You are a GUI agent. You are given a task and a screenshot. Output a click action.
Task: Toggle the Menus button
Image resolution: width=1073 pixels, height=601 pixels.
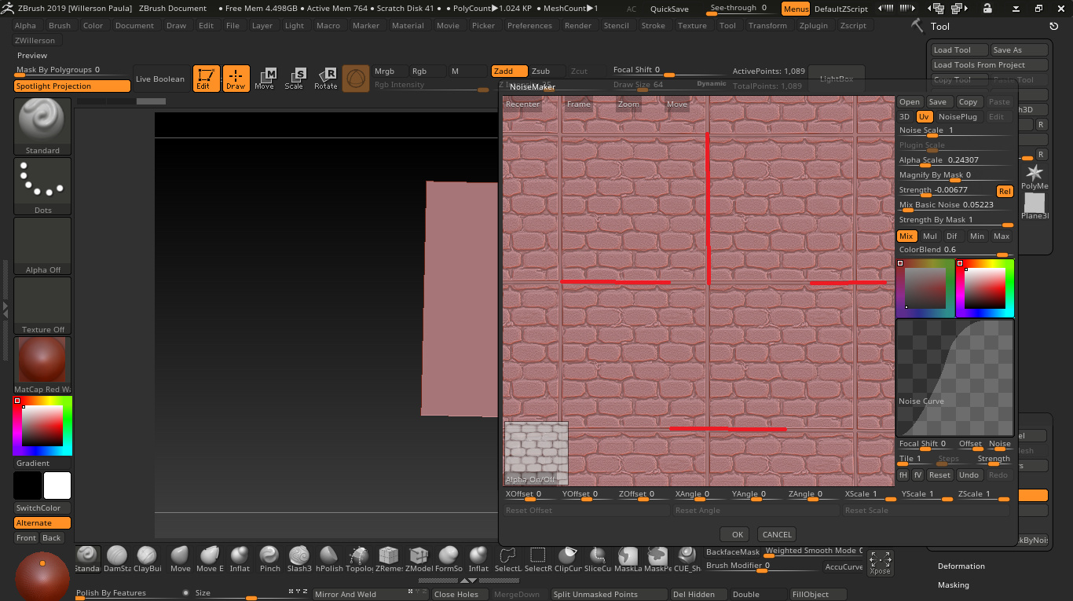pos(796,9)
